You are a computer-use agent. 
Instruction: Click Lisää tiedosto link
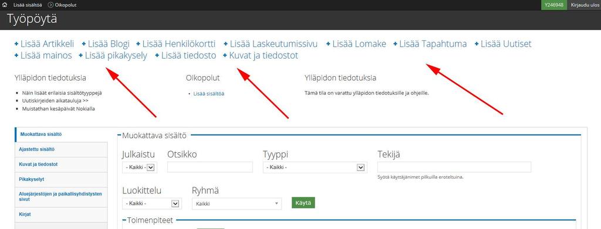188,56
